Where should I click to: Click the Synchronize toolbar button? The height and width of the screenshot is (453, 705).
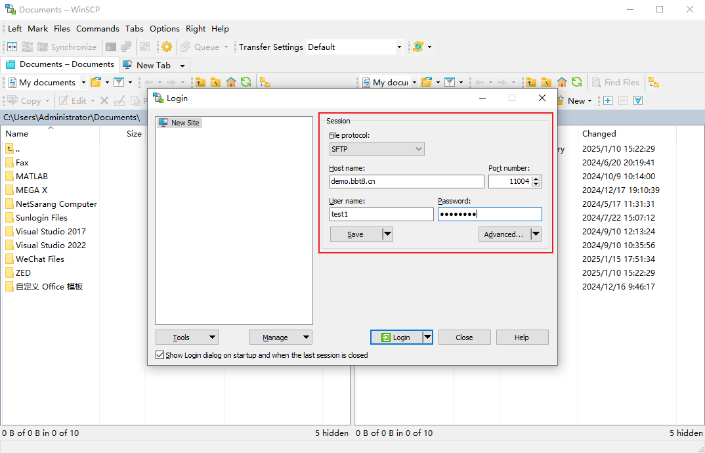(x=67, y=47)
